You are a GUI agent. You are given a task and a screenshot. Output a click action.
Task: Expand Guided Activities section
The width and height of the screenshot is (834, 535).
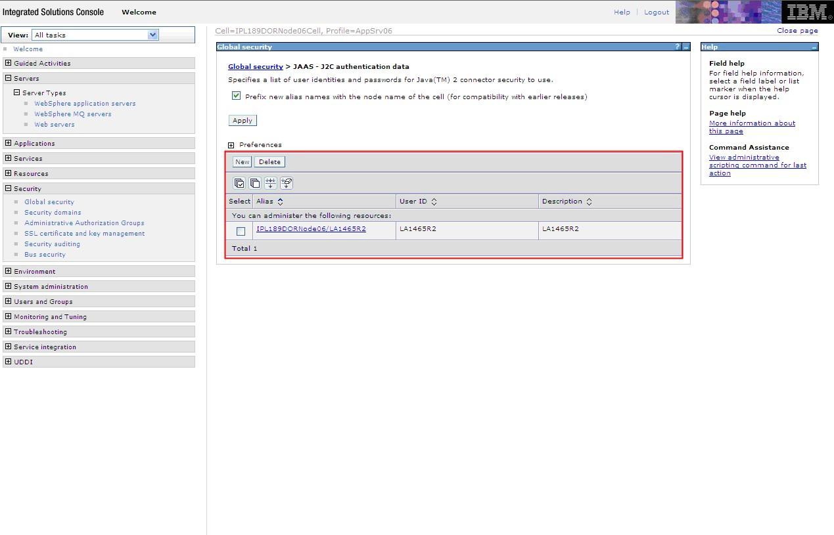[x=8, y=63]
